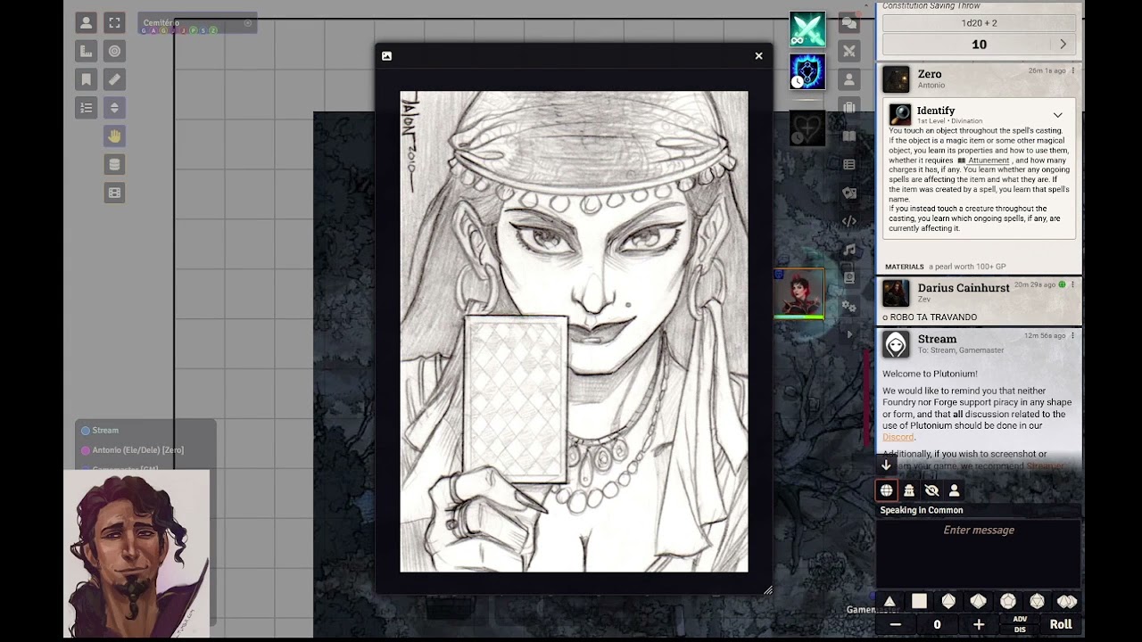Click the blue shield status effect icon
The image size is (1142, 642).
tap(807, 72)
